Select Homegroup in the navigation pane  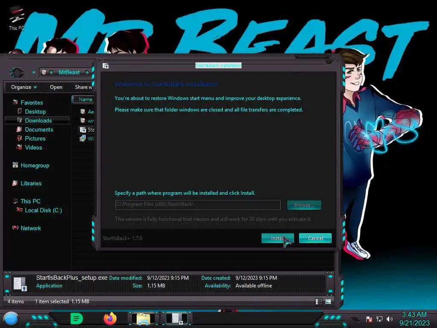tap(35, 165)
